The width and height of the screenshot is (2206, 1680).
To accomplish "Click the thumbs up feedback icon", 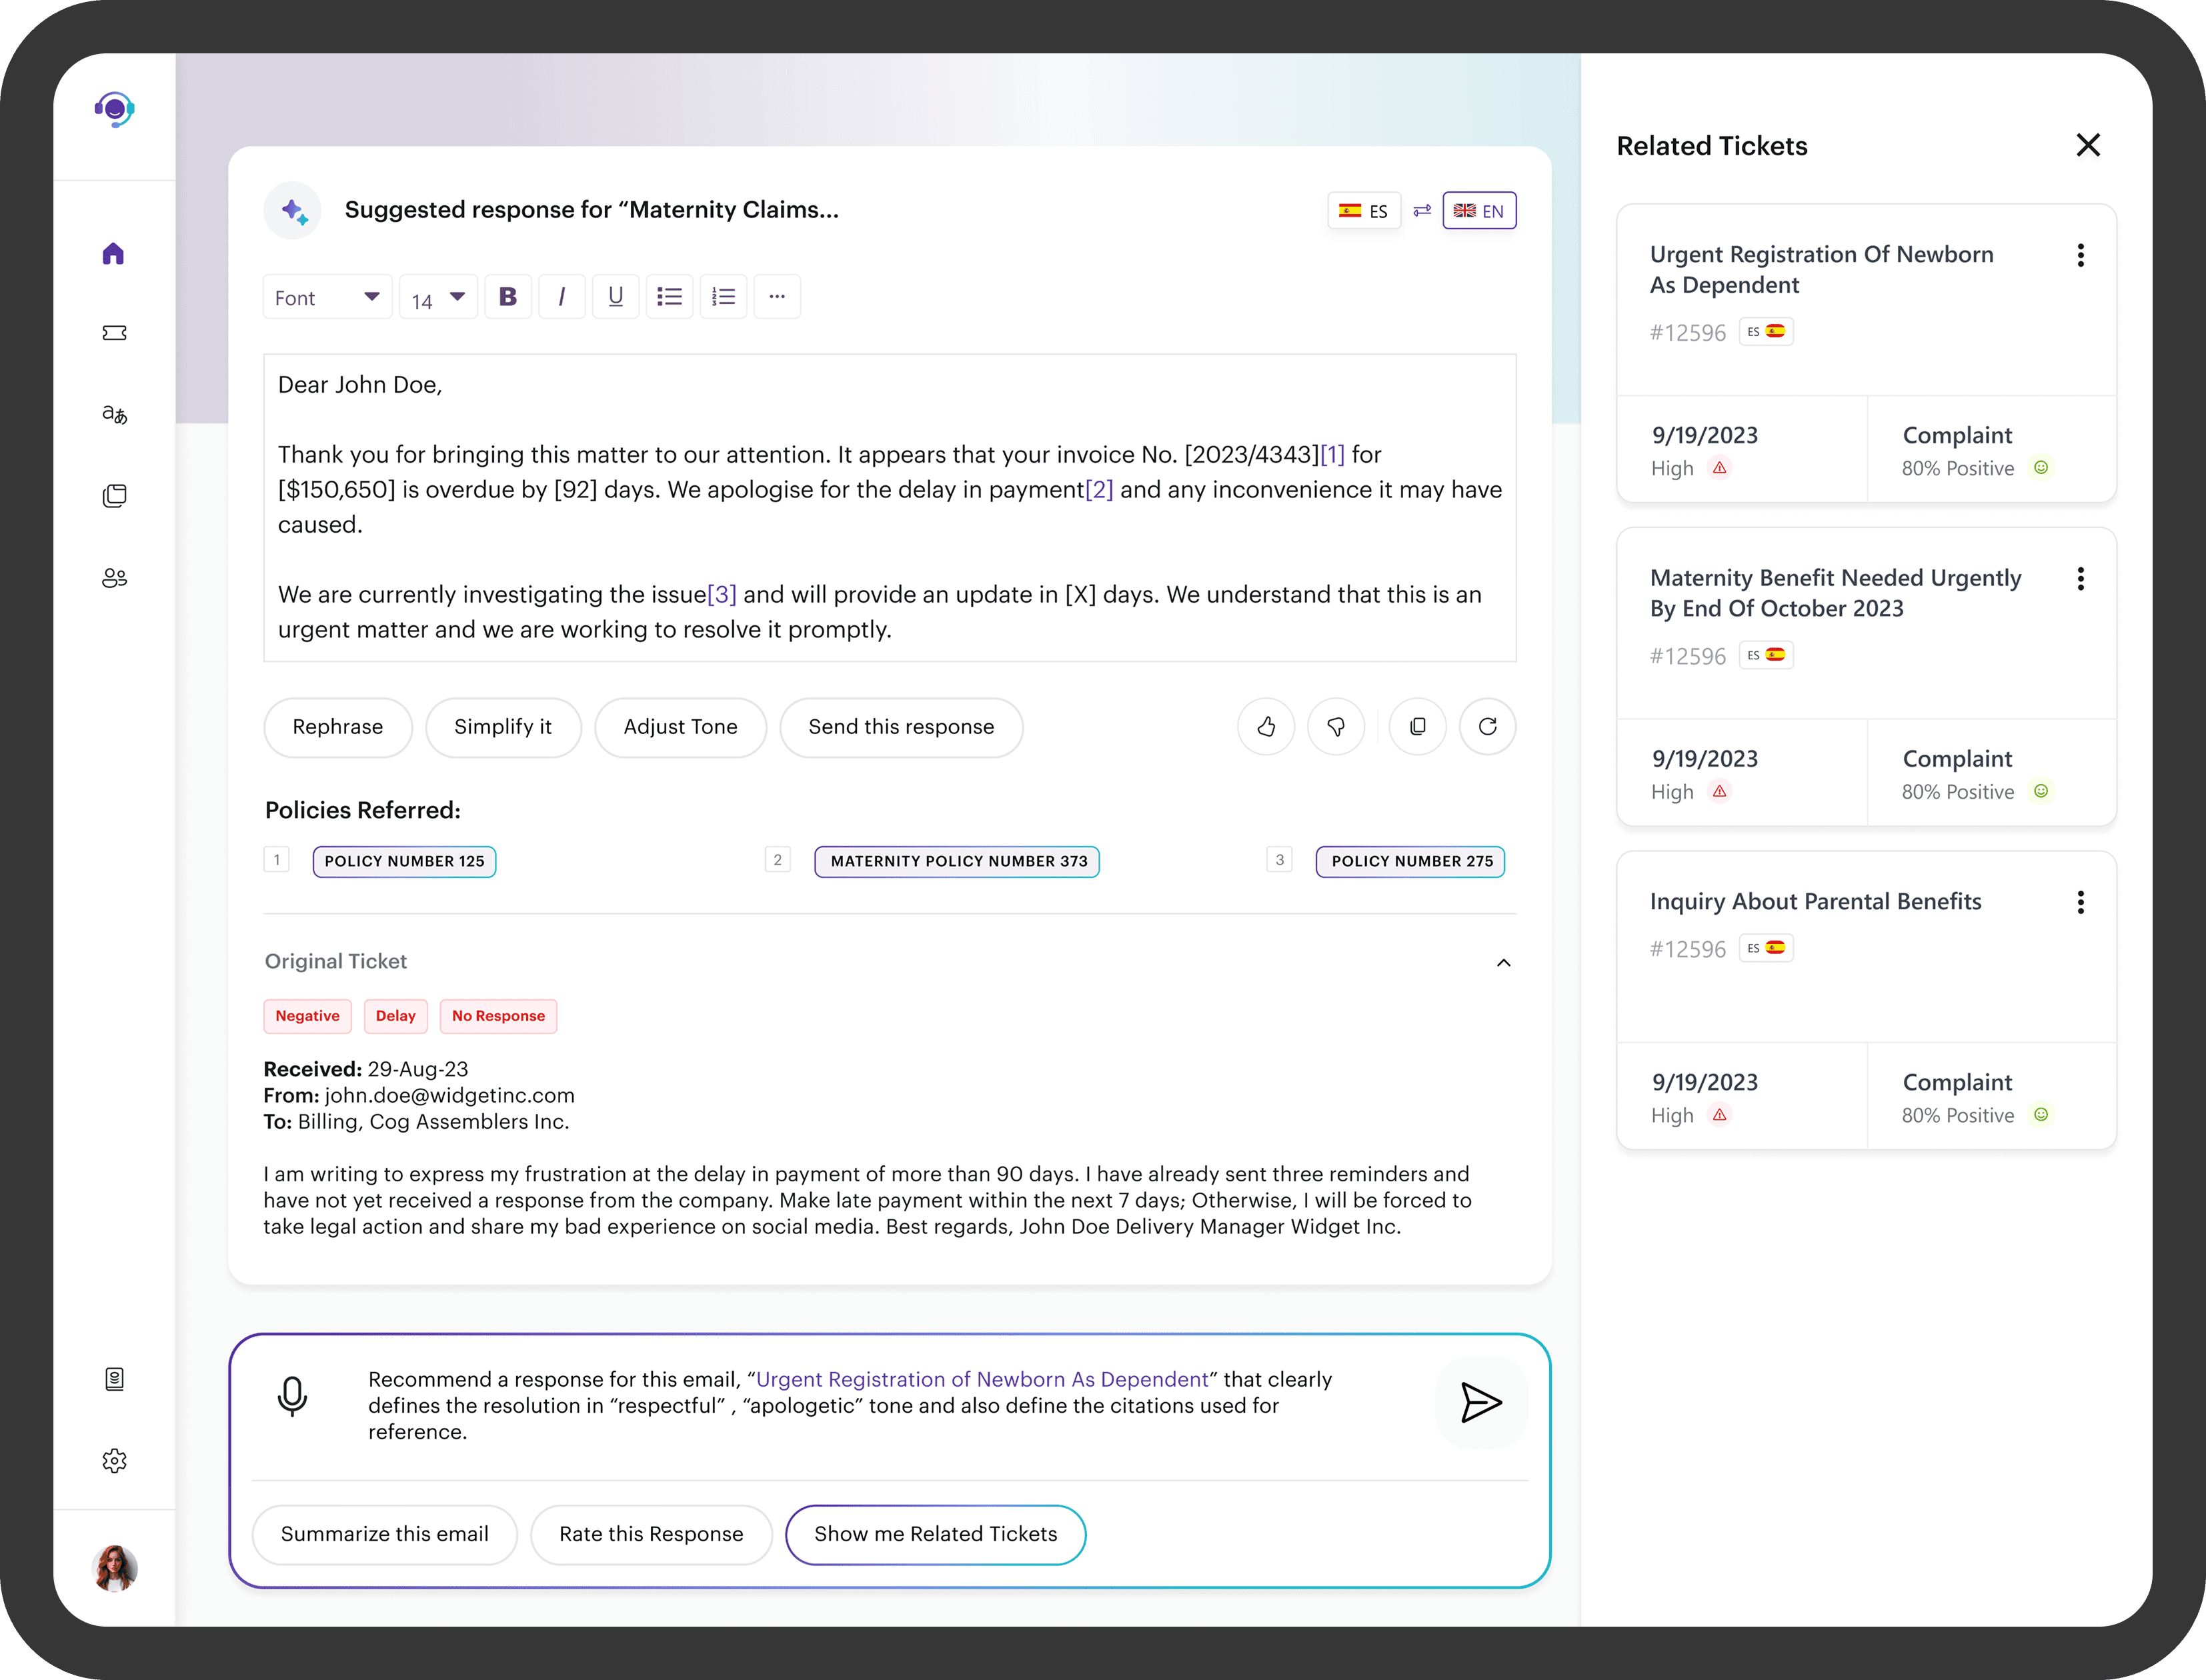I will click(x=1266, y=727).
